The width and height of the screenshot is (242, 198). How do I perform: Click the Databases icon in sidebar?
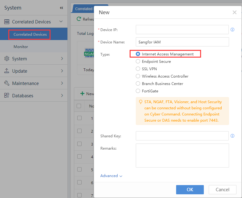[x=7, y=95]
